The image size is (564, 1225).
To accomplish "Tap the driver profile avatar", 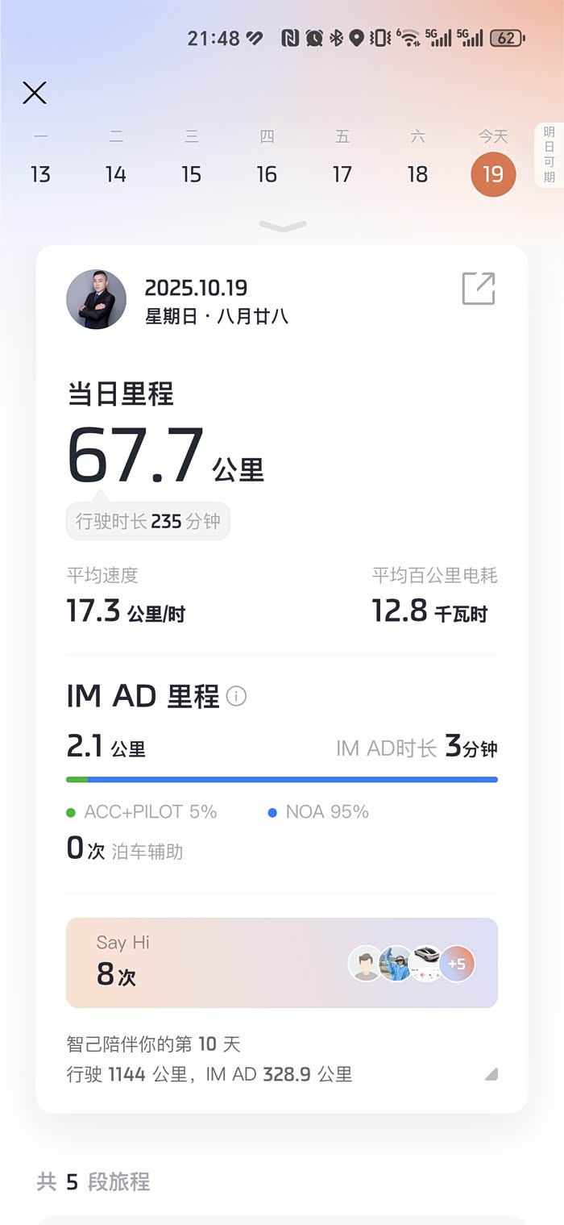I will 96,299.
